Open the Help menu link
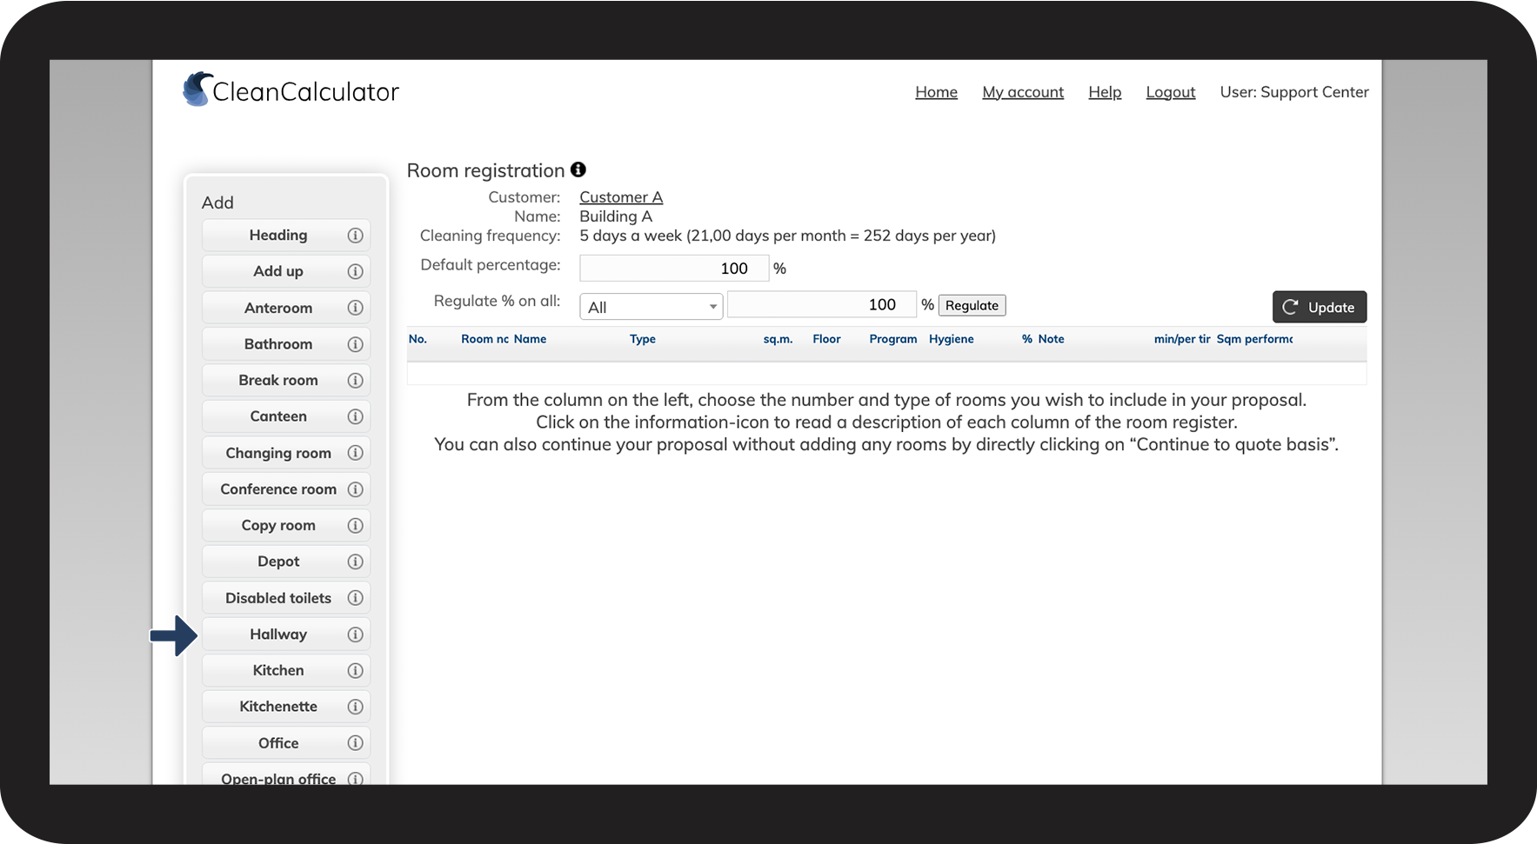The height and width of the screenshot is (844, 1537). 1105,92
